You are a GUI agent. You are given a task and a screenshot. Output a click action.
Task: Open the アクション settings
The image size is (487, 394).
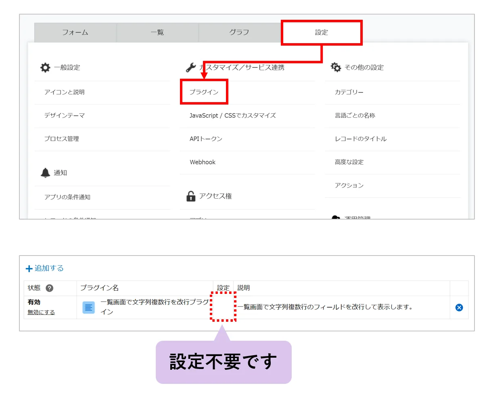click(x=349, y=186)
